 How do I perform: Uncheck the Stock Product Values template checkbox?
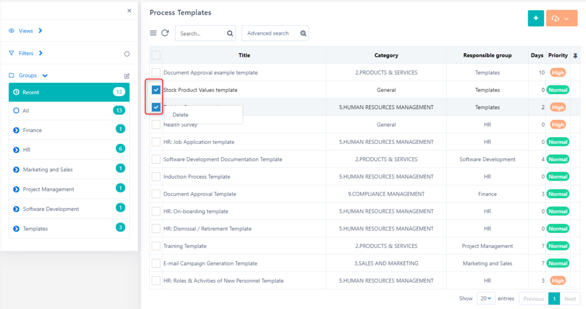tap(156, 90)
